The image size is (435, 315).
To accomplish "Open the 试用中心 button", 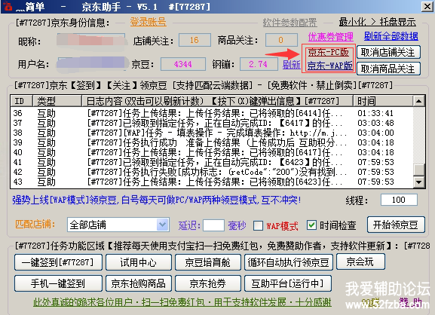I will (x=139, y=262).
